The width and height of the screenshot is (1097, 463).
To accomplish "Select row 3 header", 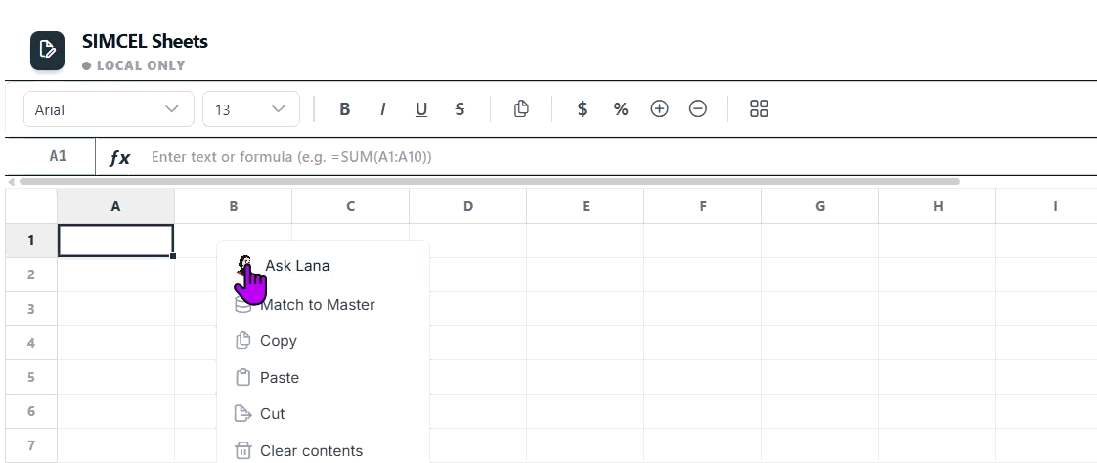I will pyautogui.click(x=30, y=309).
